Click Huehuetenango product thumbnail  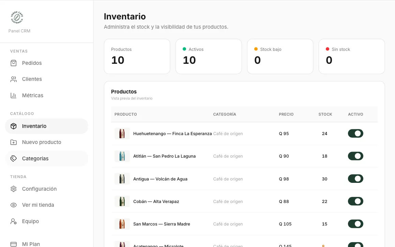point(122,134)
